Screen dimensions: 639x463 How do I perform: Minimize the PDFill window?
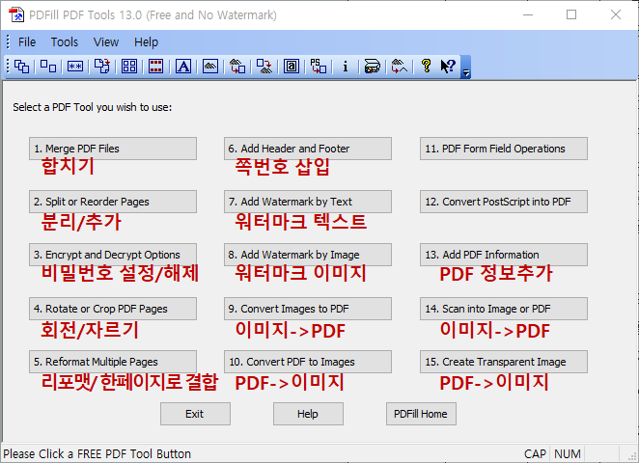pos(528,15)
